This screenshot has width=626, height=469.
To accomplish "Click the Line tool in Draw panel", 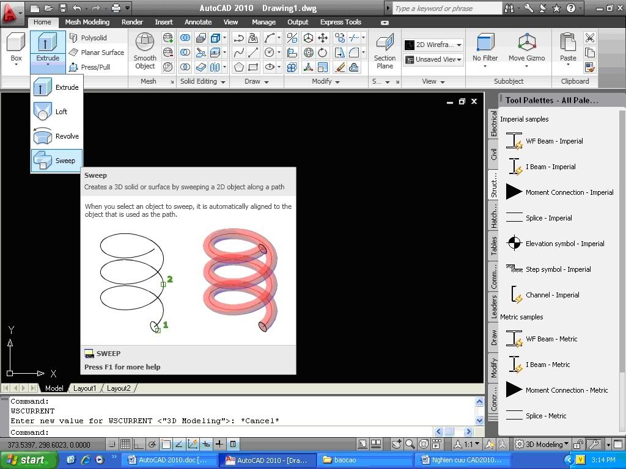I will 252,53.
